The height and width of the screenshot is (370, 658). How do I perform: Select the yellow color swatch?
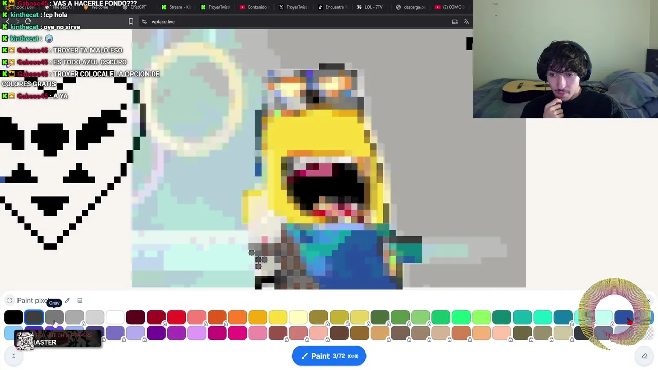coord(278,317)
